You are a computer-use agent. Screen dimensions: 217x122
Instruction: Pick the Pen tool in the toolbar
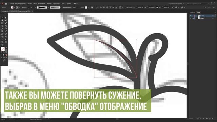pyautogui.click(x=2, y=20)
